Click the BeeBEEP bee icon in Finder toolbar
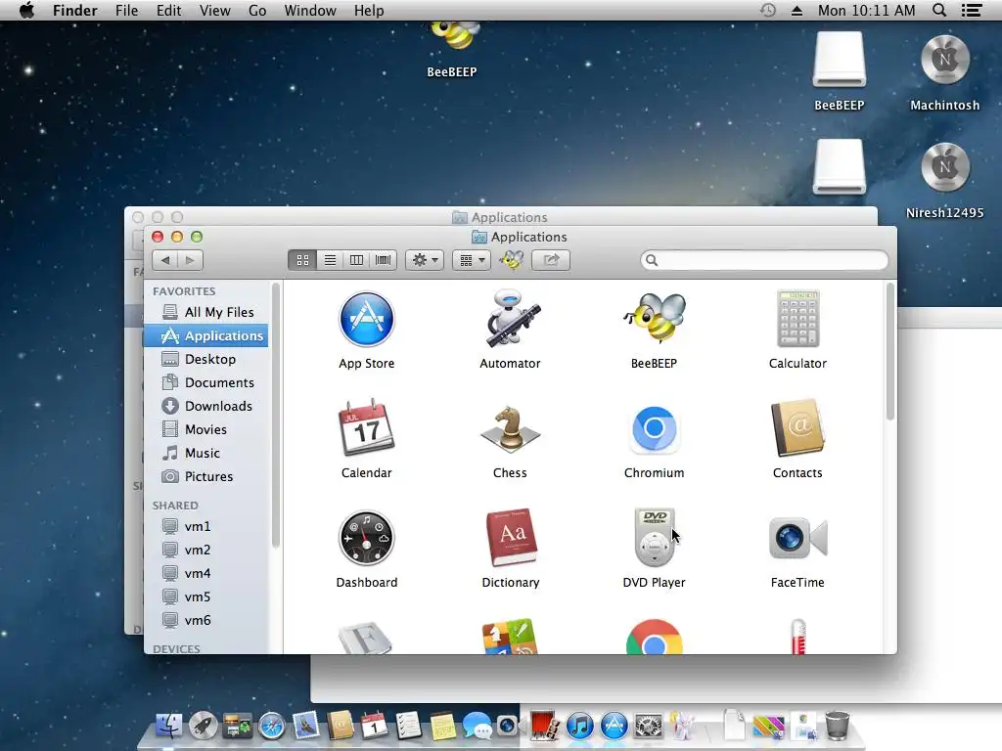 point(512,260)
